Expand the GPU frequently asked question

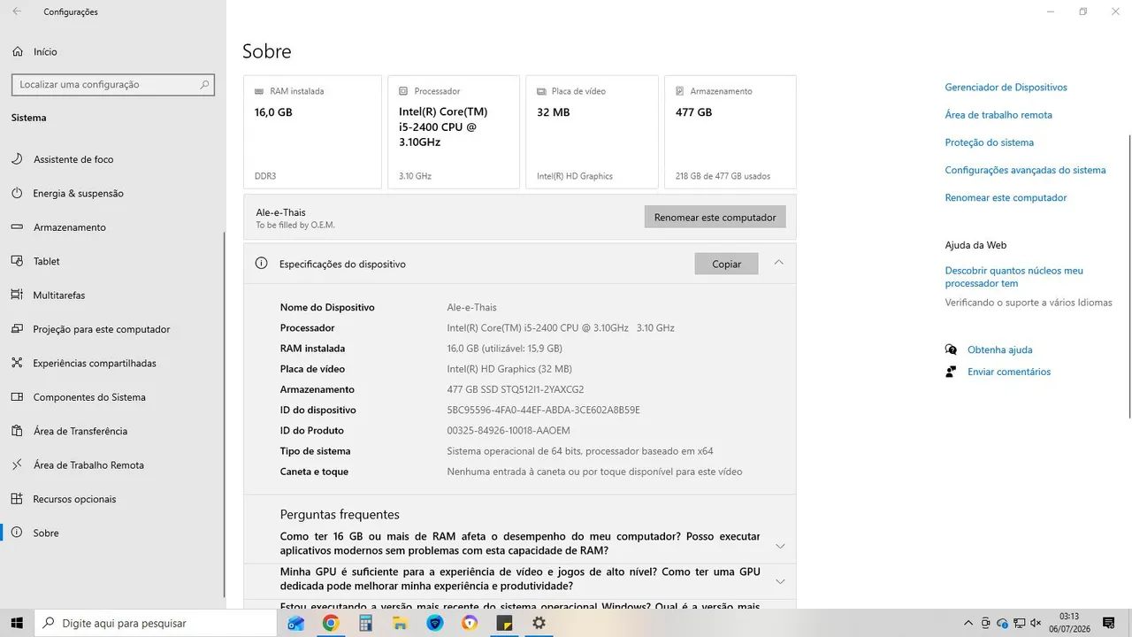520,579
